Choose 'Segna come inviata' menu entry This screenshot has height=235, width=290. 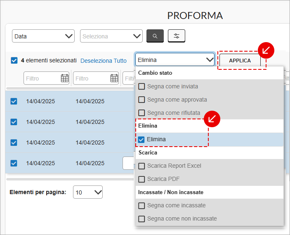tap(210, 86)
